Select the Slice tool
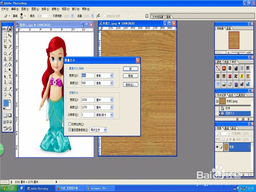 coord(10,47)
